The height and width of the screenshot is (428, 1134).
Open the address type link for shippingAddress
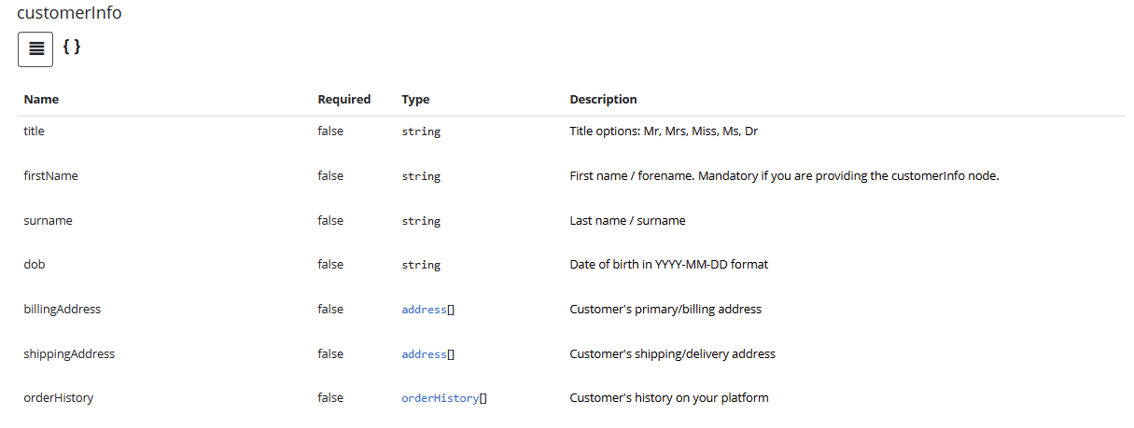(424, 354)
